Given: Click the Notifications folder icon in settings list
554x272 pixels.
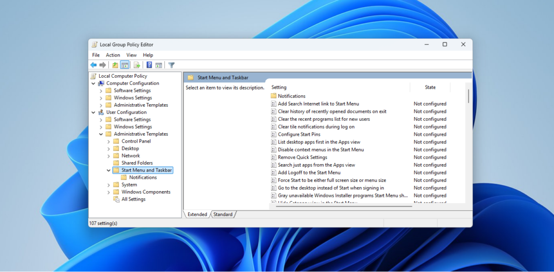Looking at the screenshot, I should [x=273, y=96].
